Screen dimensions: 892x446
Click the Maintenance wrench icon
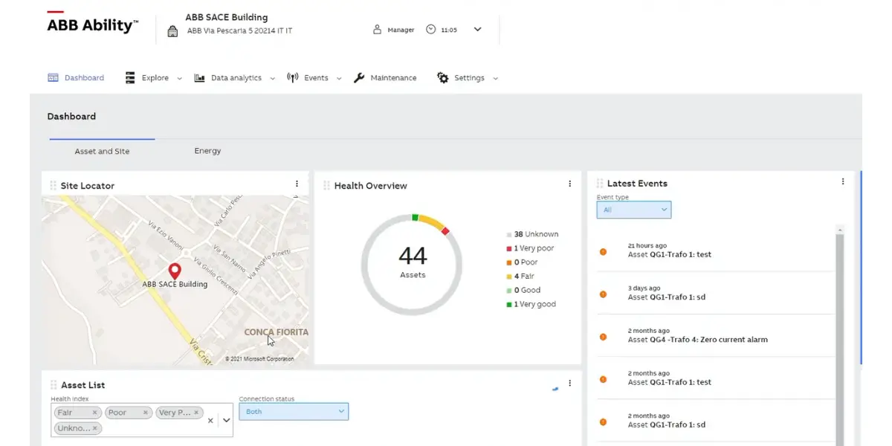[359, 77]
